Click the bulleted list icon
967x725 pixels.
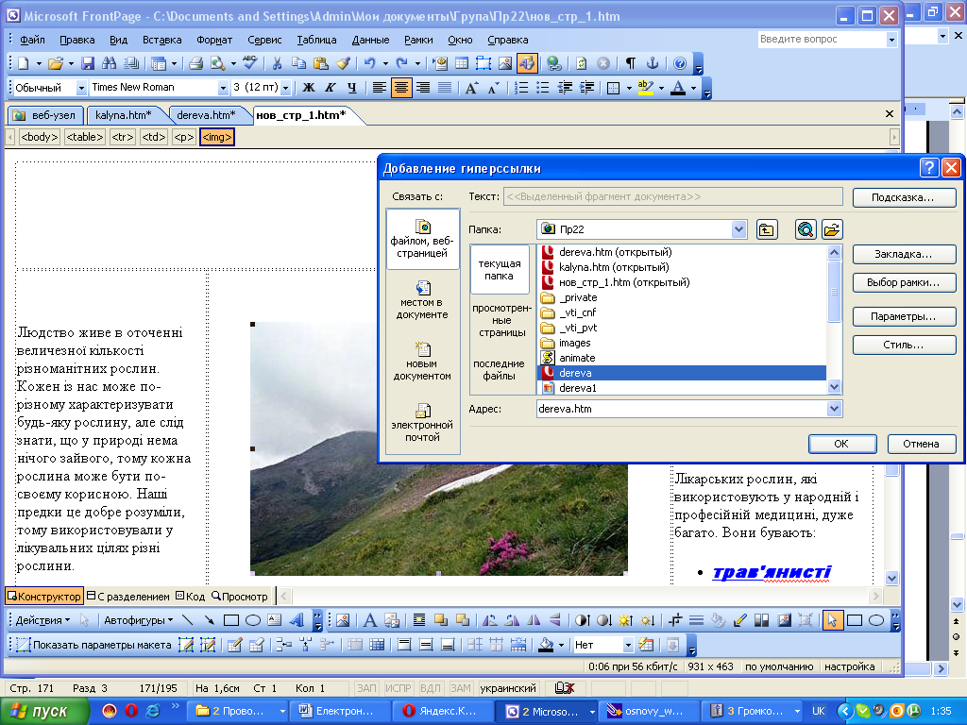[x=543, y=88]
